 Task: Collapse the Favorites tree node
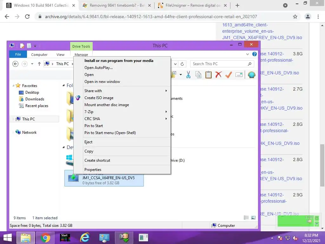13,85
